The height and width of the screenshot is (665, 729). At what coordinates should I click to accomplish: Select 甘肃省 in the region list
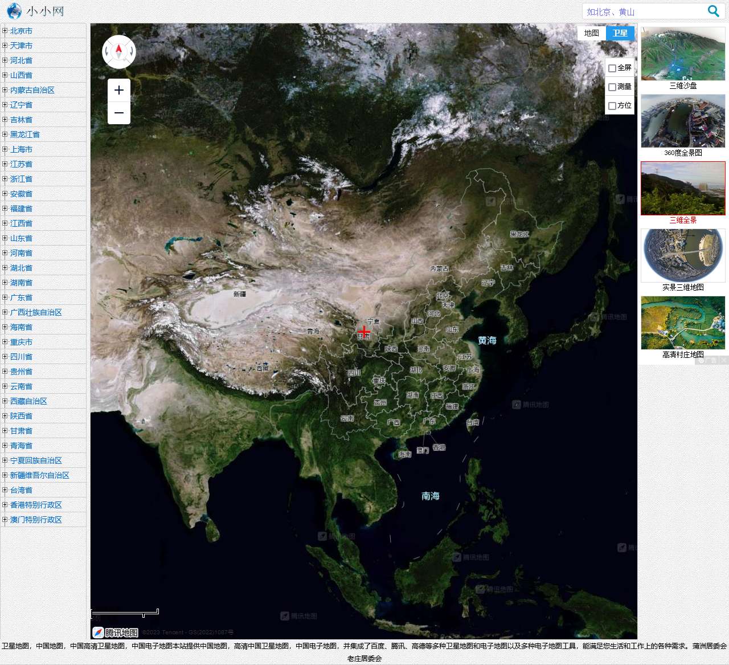click(x=21, y=431)
